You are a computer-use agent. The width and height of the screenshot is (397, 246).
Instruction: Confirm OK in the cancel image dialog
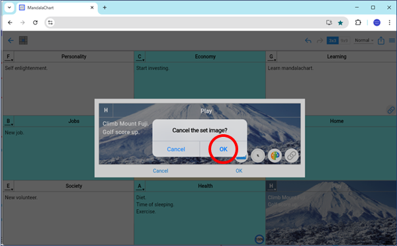(x=223, y=149)
